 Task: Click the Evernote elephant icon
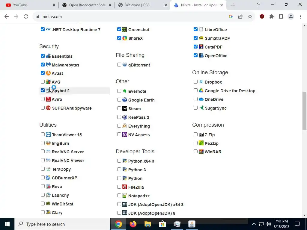(125, 91)
